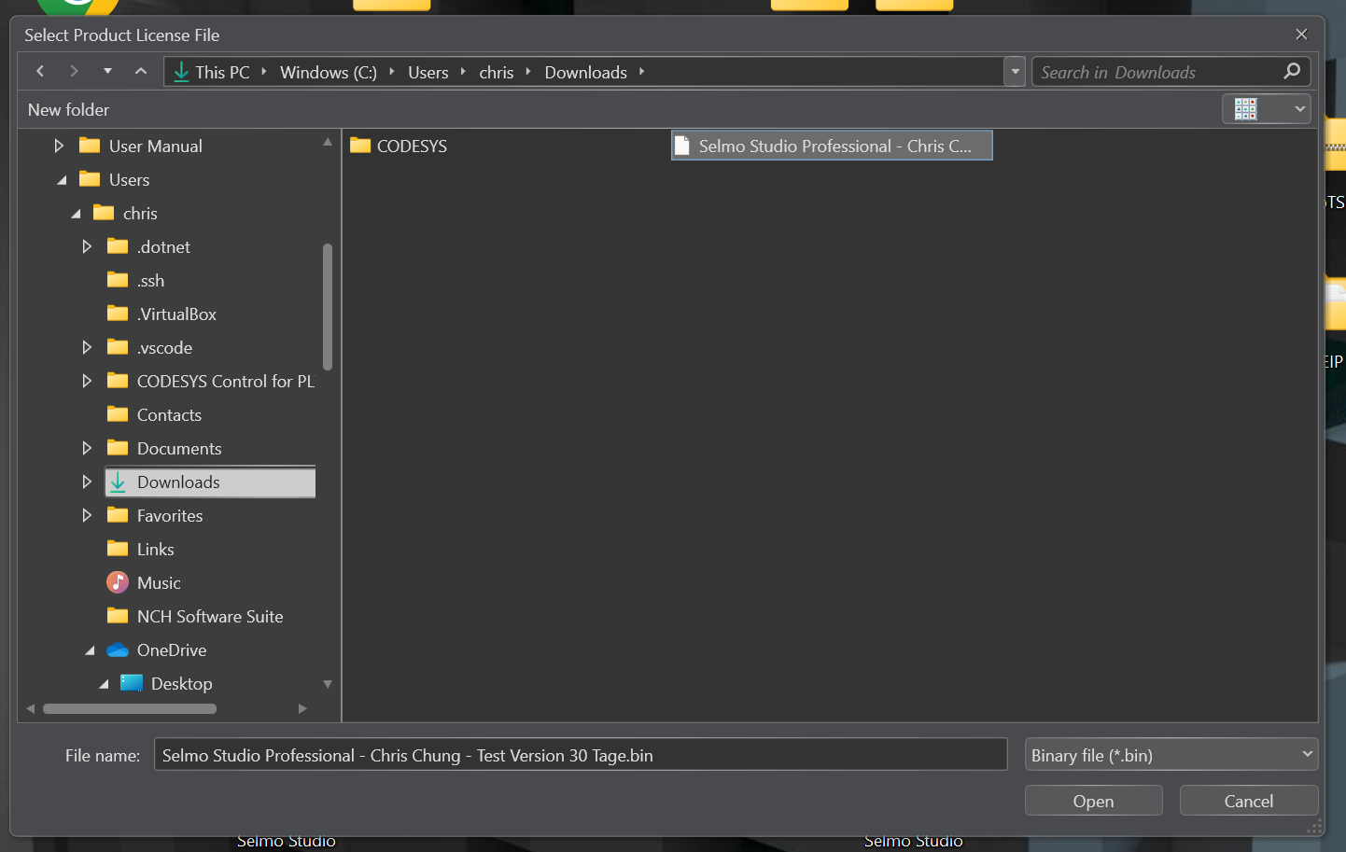
Task: Collapse the Desktop tree node
Action: (x=104, y=684)
